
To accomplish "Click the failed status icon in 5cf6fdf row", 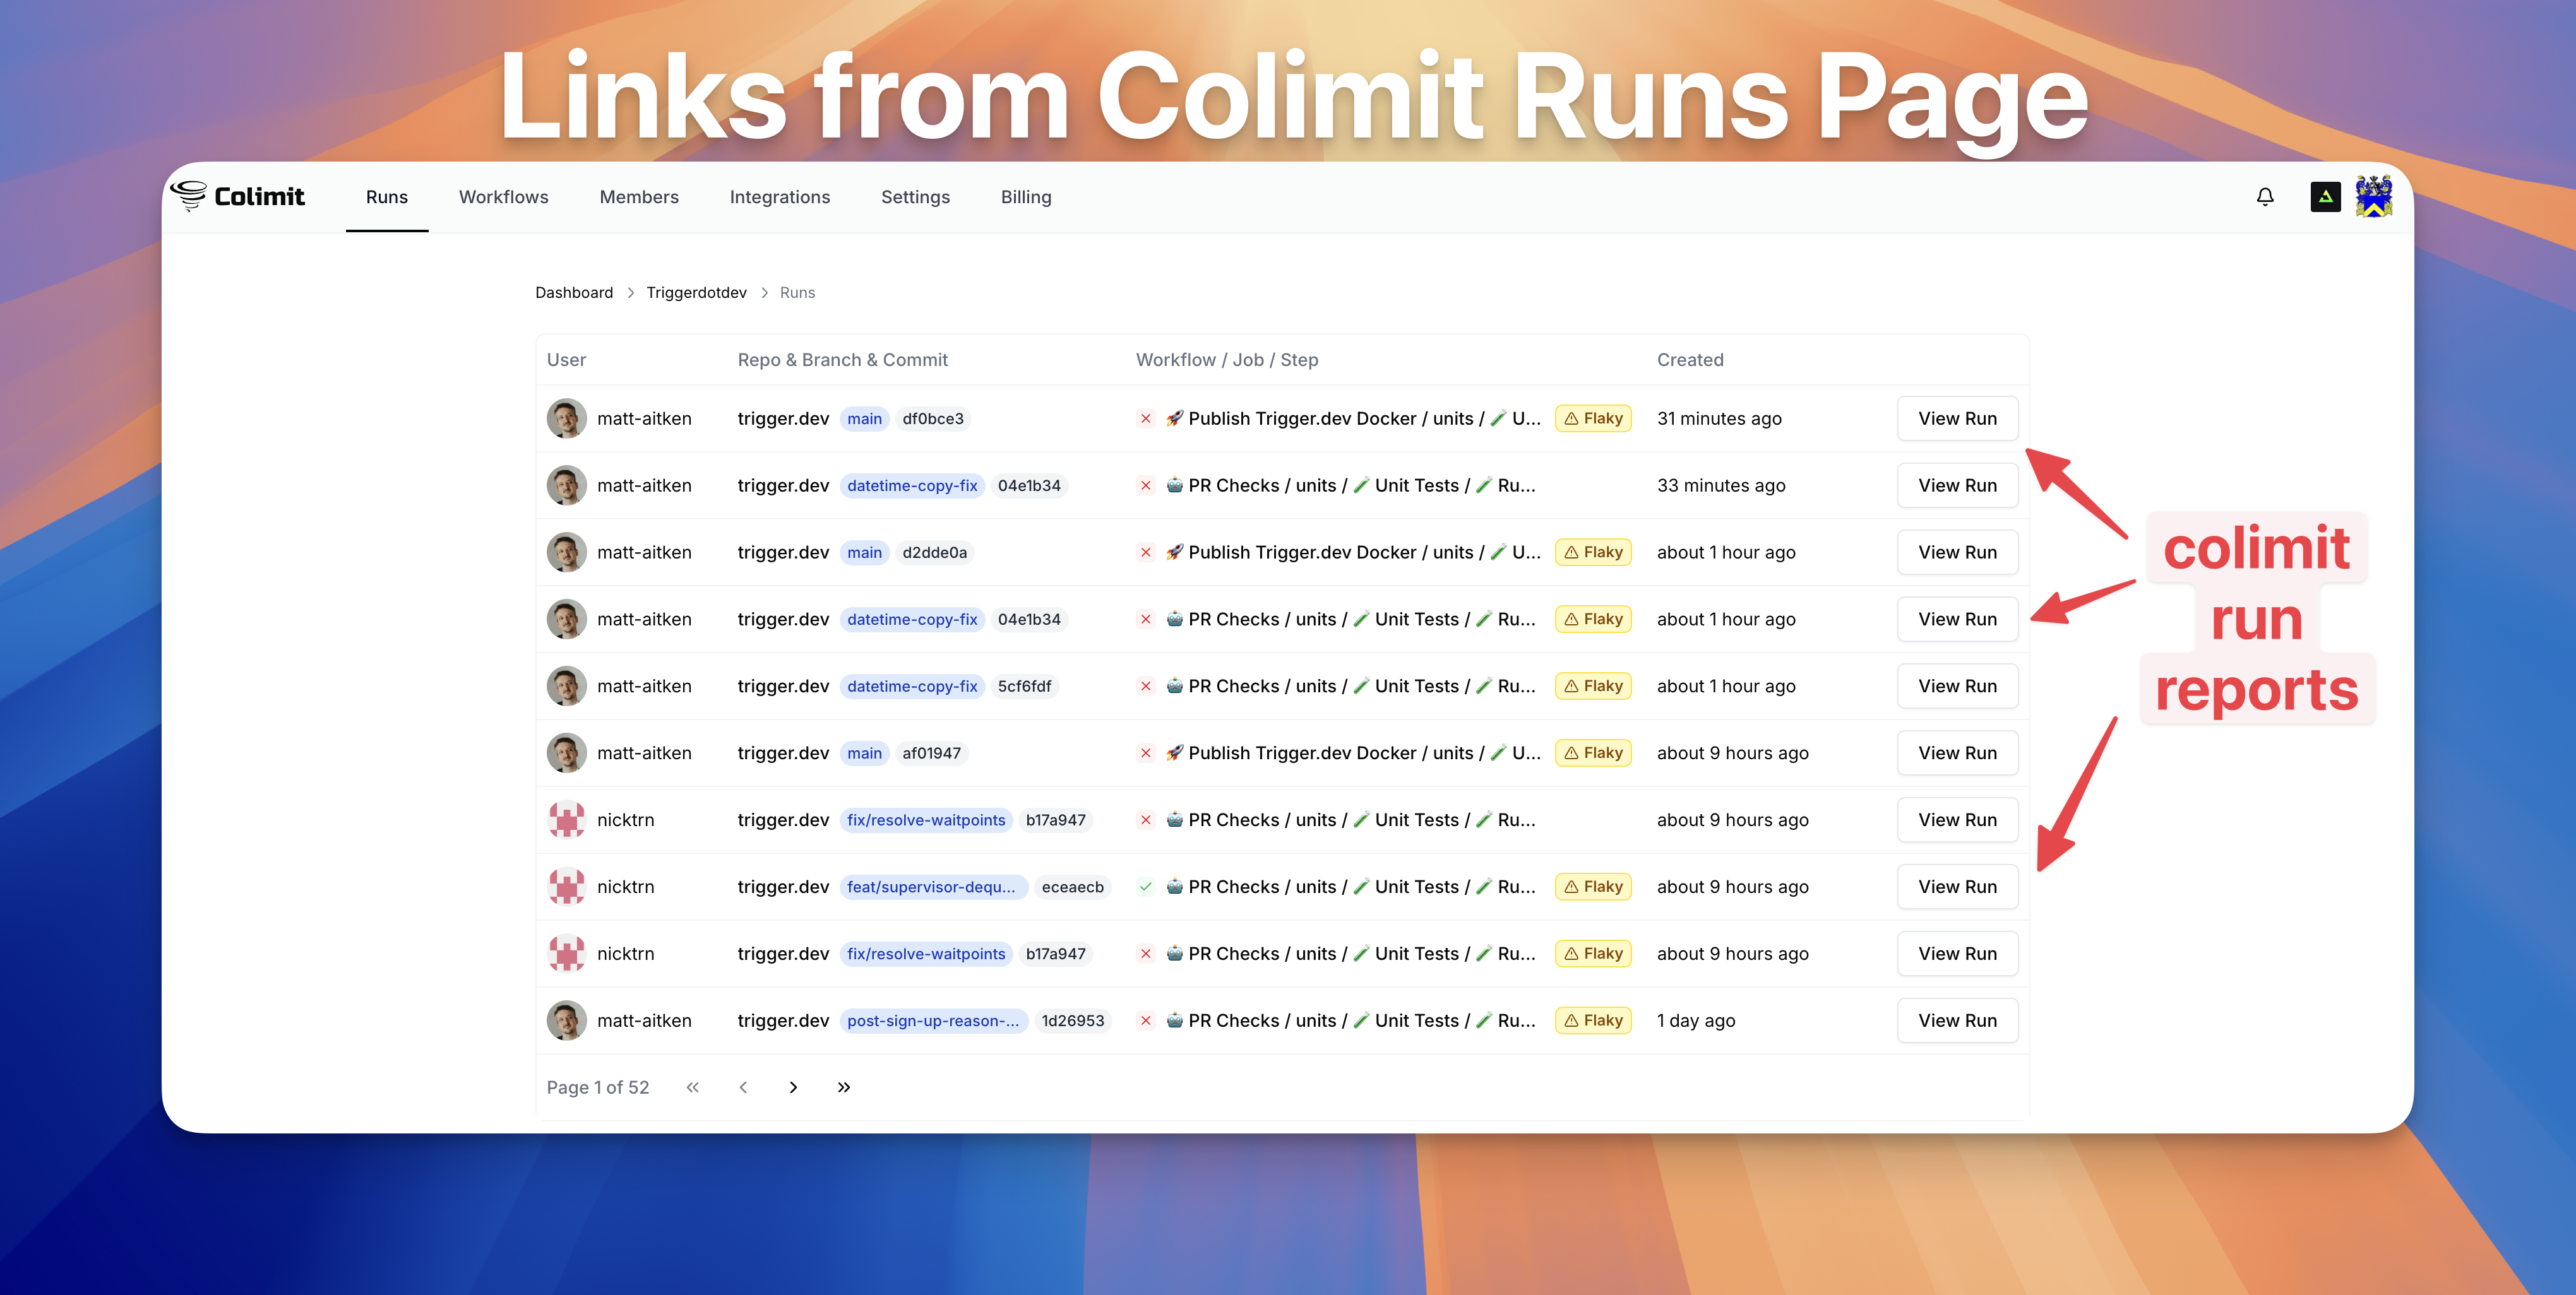I will [1146, 687].
